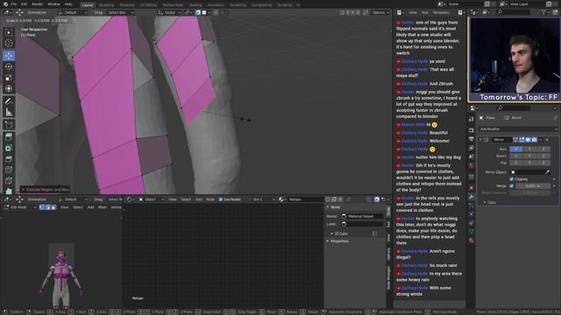Enable Mirror Axis Y
561x315 pixels.
coord(529,149)
